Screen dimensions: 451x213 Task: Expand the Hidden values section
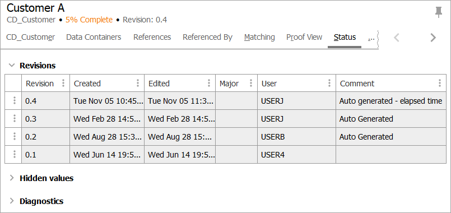click(12, 178)
